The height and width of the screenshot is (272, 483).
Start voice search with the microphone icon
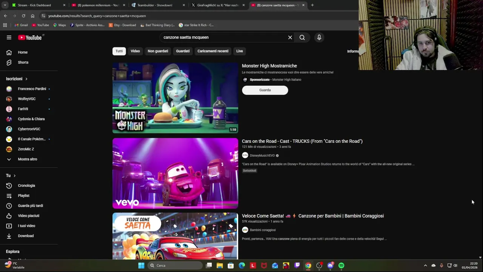point(319,37)
